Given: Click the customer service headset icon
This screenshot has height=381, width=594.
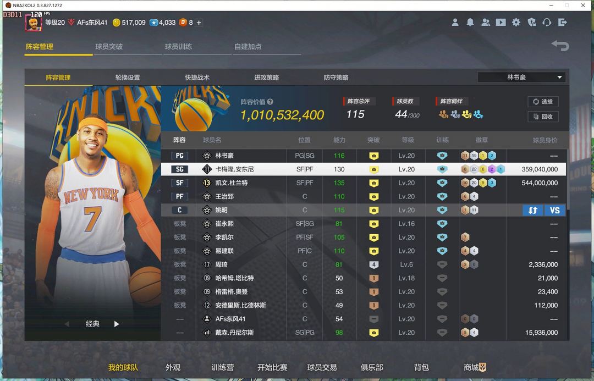Looking at the screenshot, I should 547,23.
